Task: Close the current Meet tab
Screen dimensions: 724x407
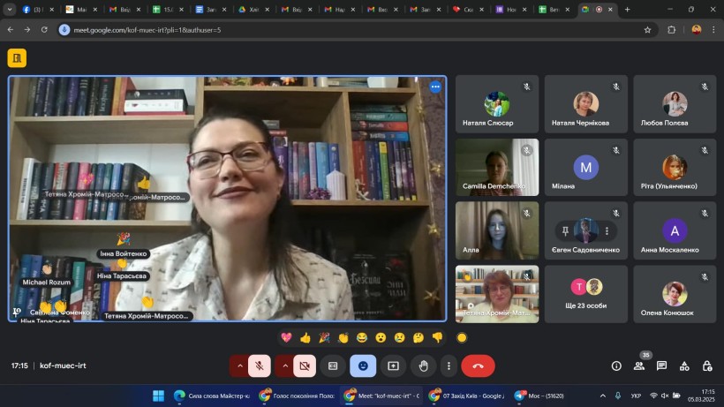Action: (610, 9)
